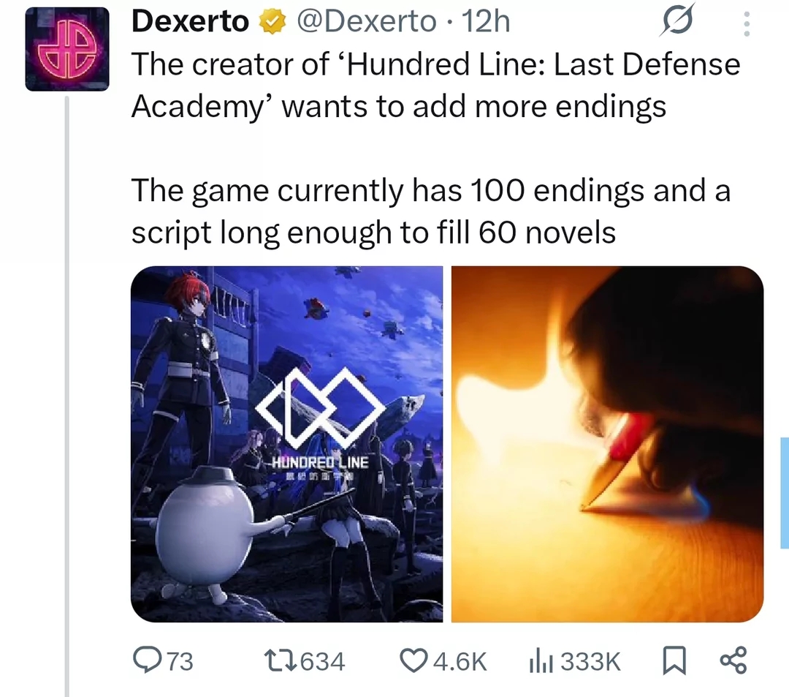Click the tweet text about 100 endings
789x697 pixels.
coord(431,211)
